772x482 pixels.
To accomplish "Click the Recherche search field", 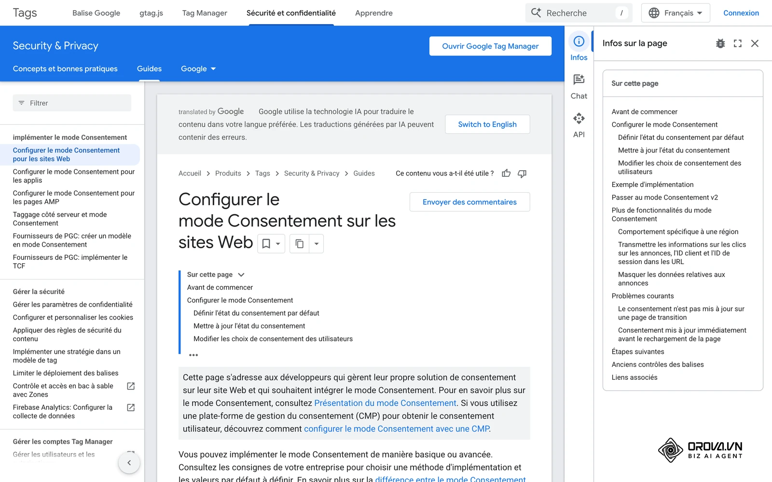I will coord(578,13).
